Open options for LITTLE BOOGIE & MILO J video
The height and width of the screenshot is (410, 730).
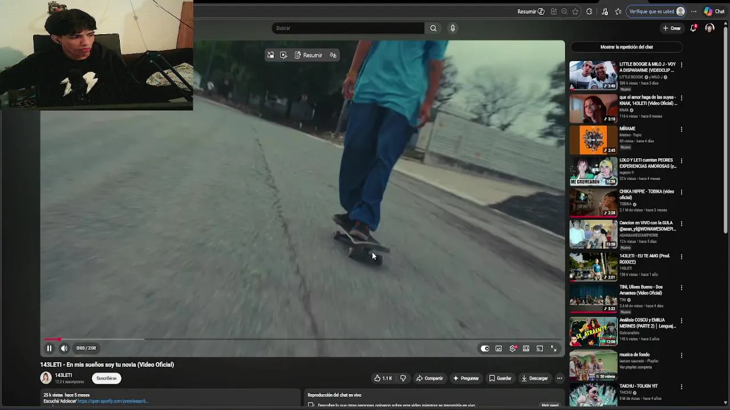click(x=681, y=65)
